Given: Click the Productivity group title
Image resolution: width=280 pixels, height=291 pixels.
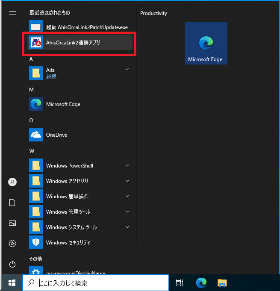Looking at the screenshot, I should 153,13.
